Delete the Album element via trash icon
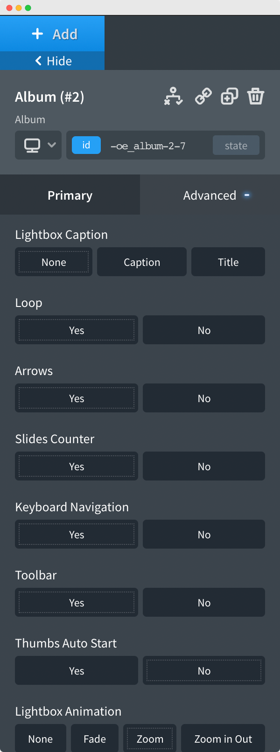280x752 pixels. click(256, 97)
